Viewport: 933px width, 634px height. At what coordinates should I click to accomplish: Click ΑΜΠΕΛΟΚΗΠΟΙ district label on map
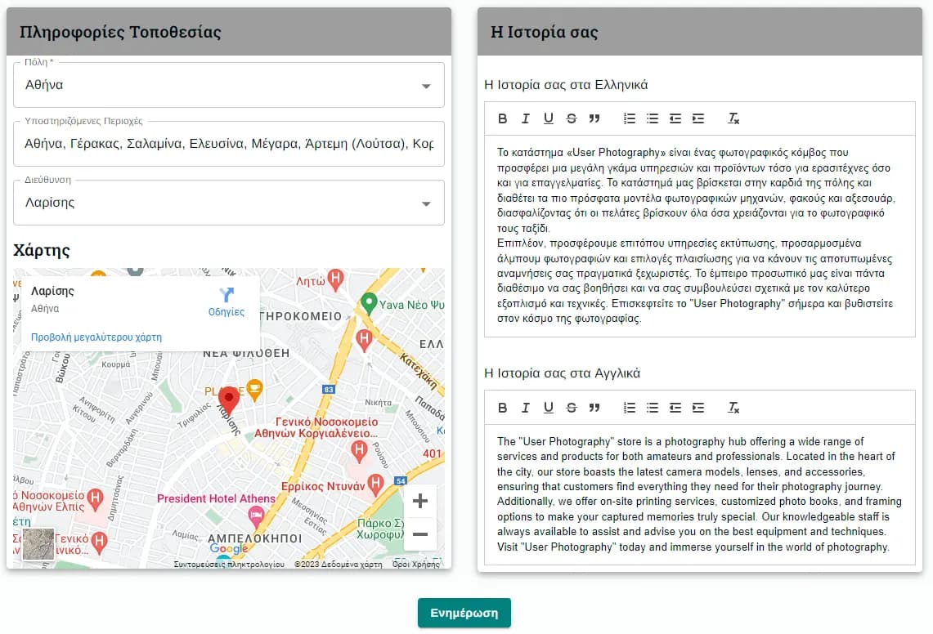(254, 538)
